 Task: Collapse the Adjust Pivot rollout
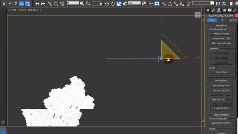click(222, 26)
